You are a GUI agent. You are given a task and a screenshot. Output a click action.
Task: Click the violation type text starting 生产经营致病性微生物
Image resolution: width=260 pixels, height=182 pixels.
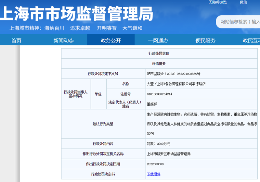202,124
